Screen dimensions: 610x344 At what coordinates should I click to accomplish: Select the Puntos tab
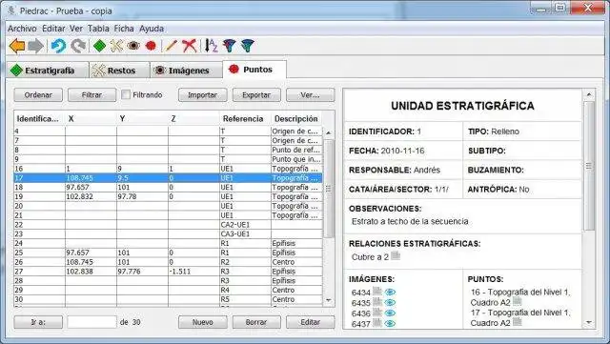point(254,70)
